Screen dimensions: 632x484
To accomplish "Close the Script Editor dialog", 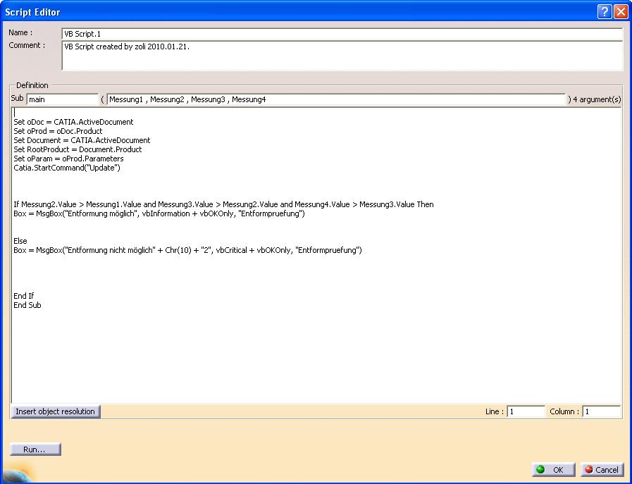I will pos(621,12).
